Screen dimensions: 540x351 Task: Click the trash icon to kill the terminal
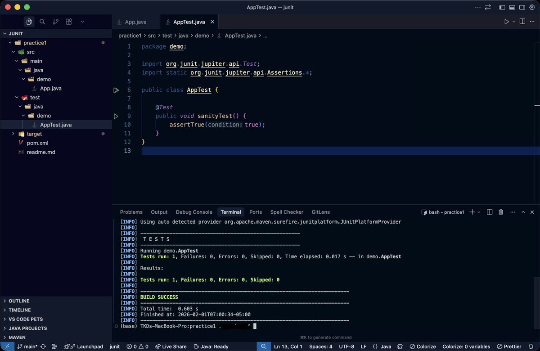(501, 212)
